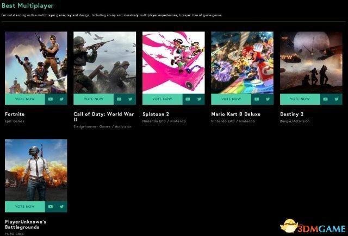Viewport: 348px width, 236px height.
Task: Click the 'Nintendo EPD / Nintendo' label
Action: click(164, 121)
